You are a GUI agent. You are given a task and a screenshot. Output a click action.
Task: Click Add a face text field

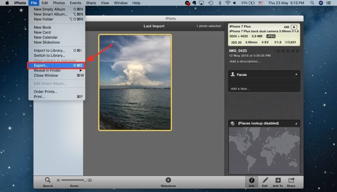click(240, 89)
